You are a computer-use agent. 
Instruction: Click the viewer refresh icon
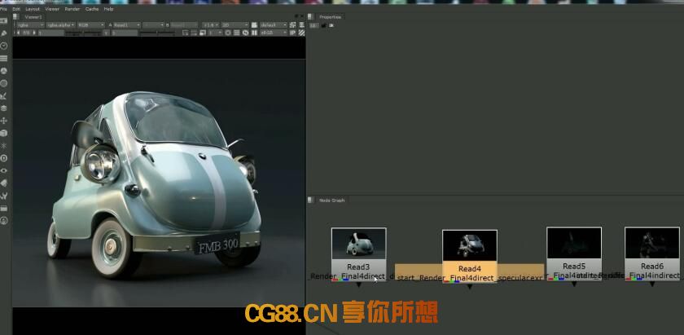246,33
